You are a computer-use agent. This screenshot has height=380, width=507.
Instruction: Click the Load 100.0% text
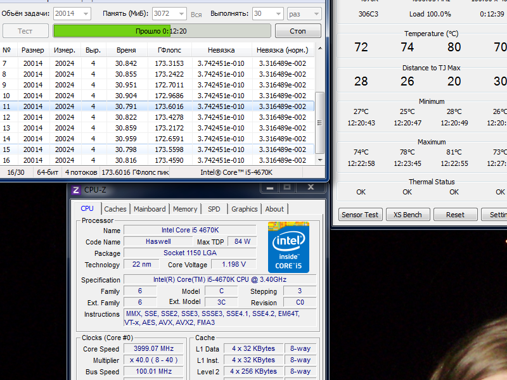(430, 14)
